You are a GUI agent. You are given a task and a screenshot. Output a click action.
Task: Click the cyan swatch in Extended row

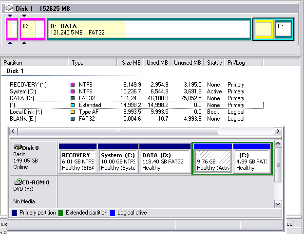pos(73,105)
